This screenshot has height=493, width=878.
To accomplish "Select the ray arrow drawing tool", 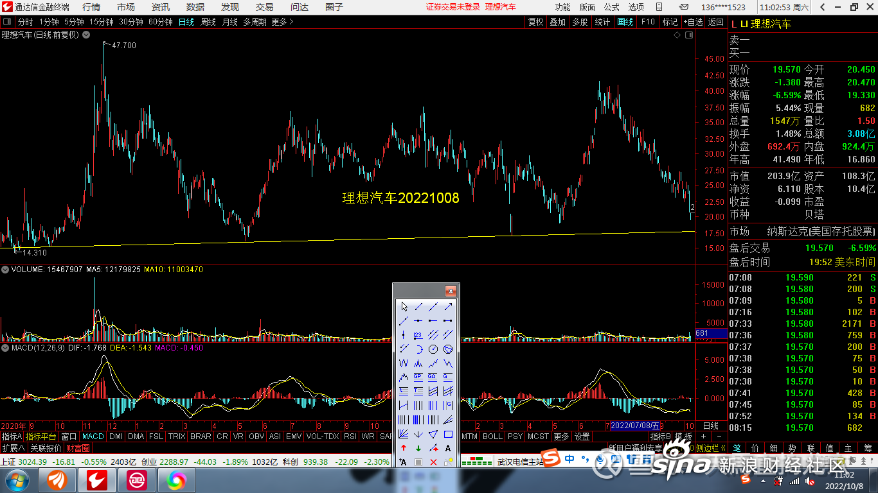I will coord(448,307).
